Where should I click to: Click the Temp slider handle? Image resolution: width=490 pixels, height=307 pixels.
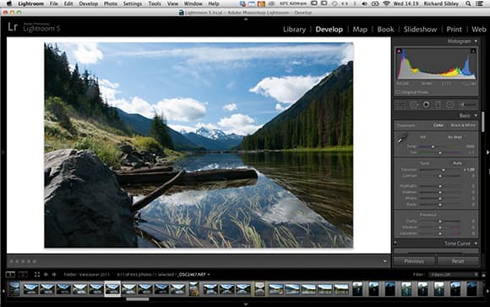[433, 146]
